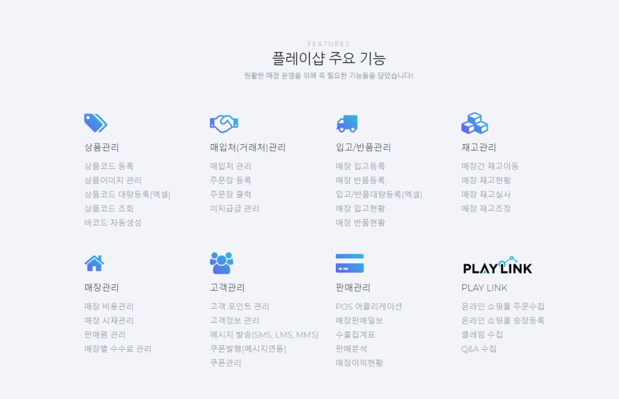The width and height of the screenshot is (619, 399).
Task: Click the house icon above 매장관리
Action: tap(94, 263)
